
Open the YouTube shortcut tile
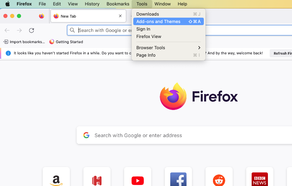coord(138,176)
